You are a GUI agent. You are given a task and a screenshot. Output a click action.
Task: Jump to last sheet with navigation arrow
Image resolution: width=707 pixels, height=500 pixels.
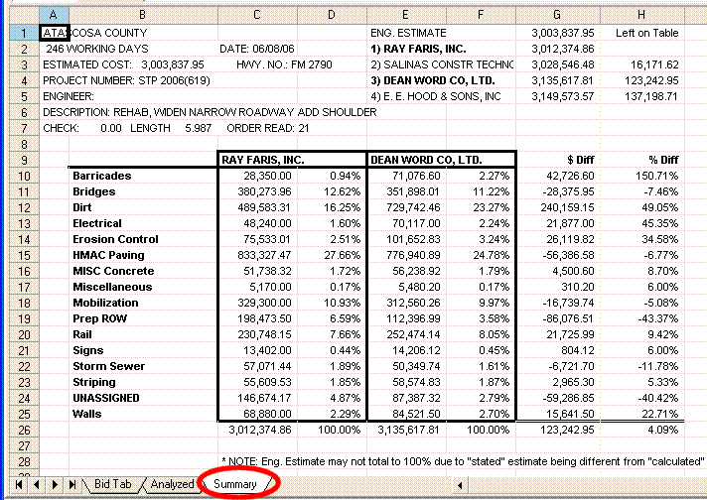(71, 484)
